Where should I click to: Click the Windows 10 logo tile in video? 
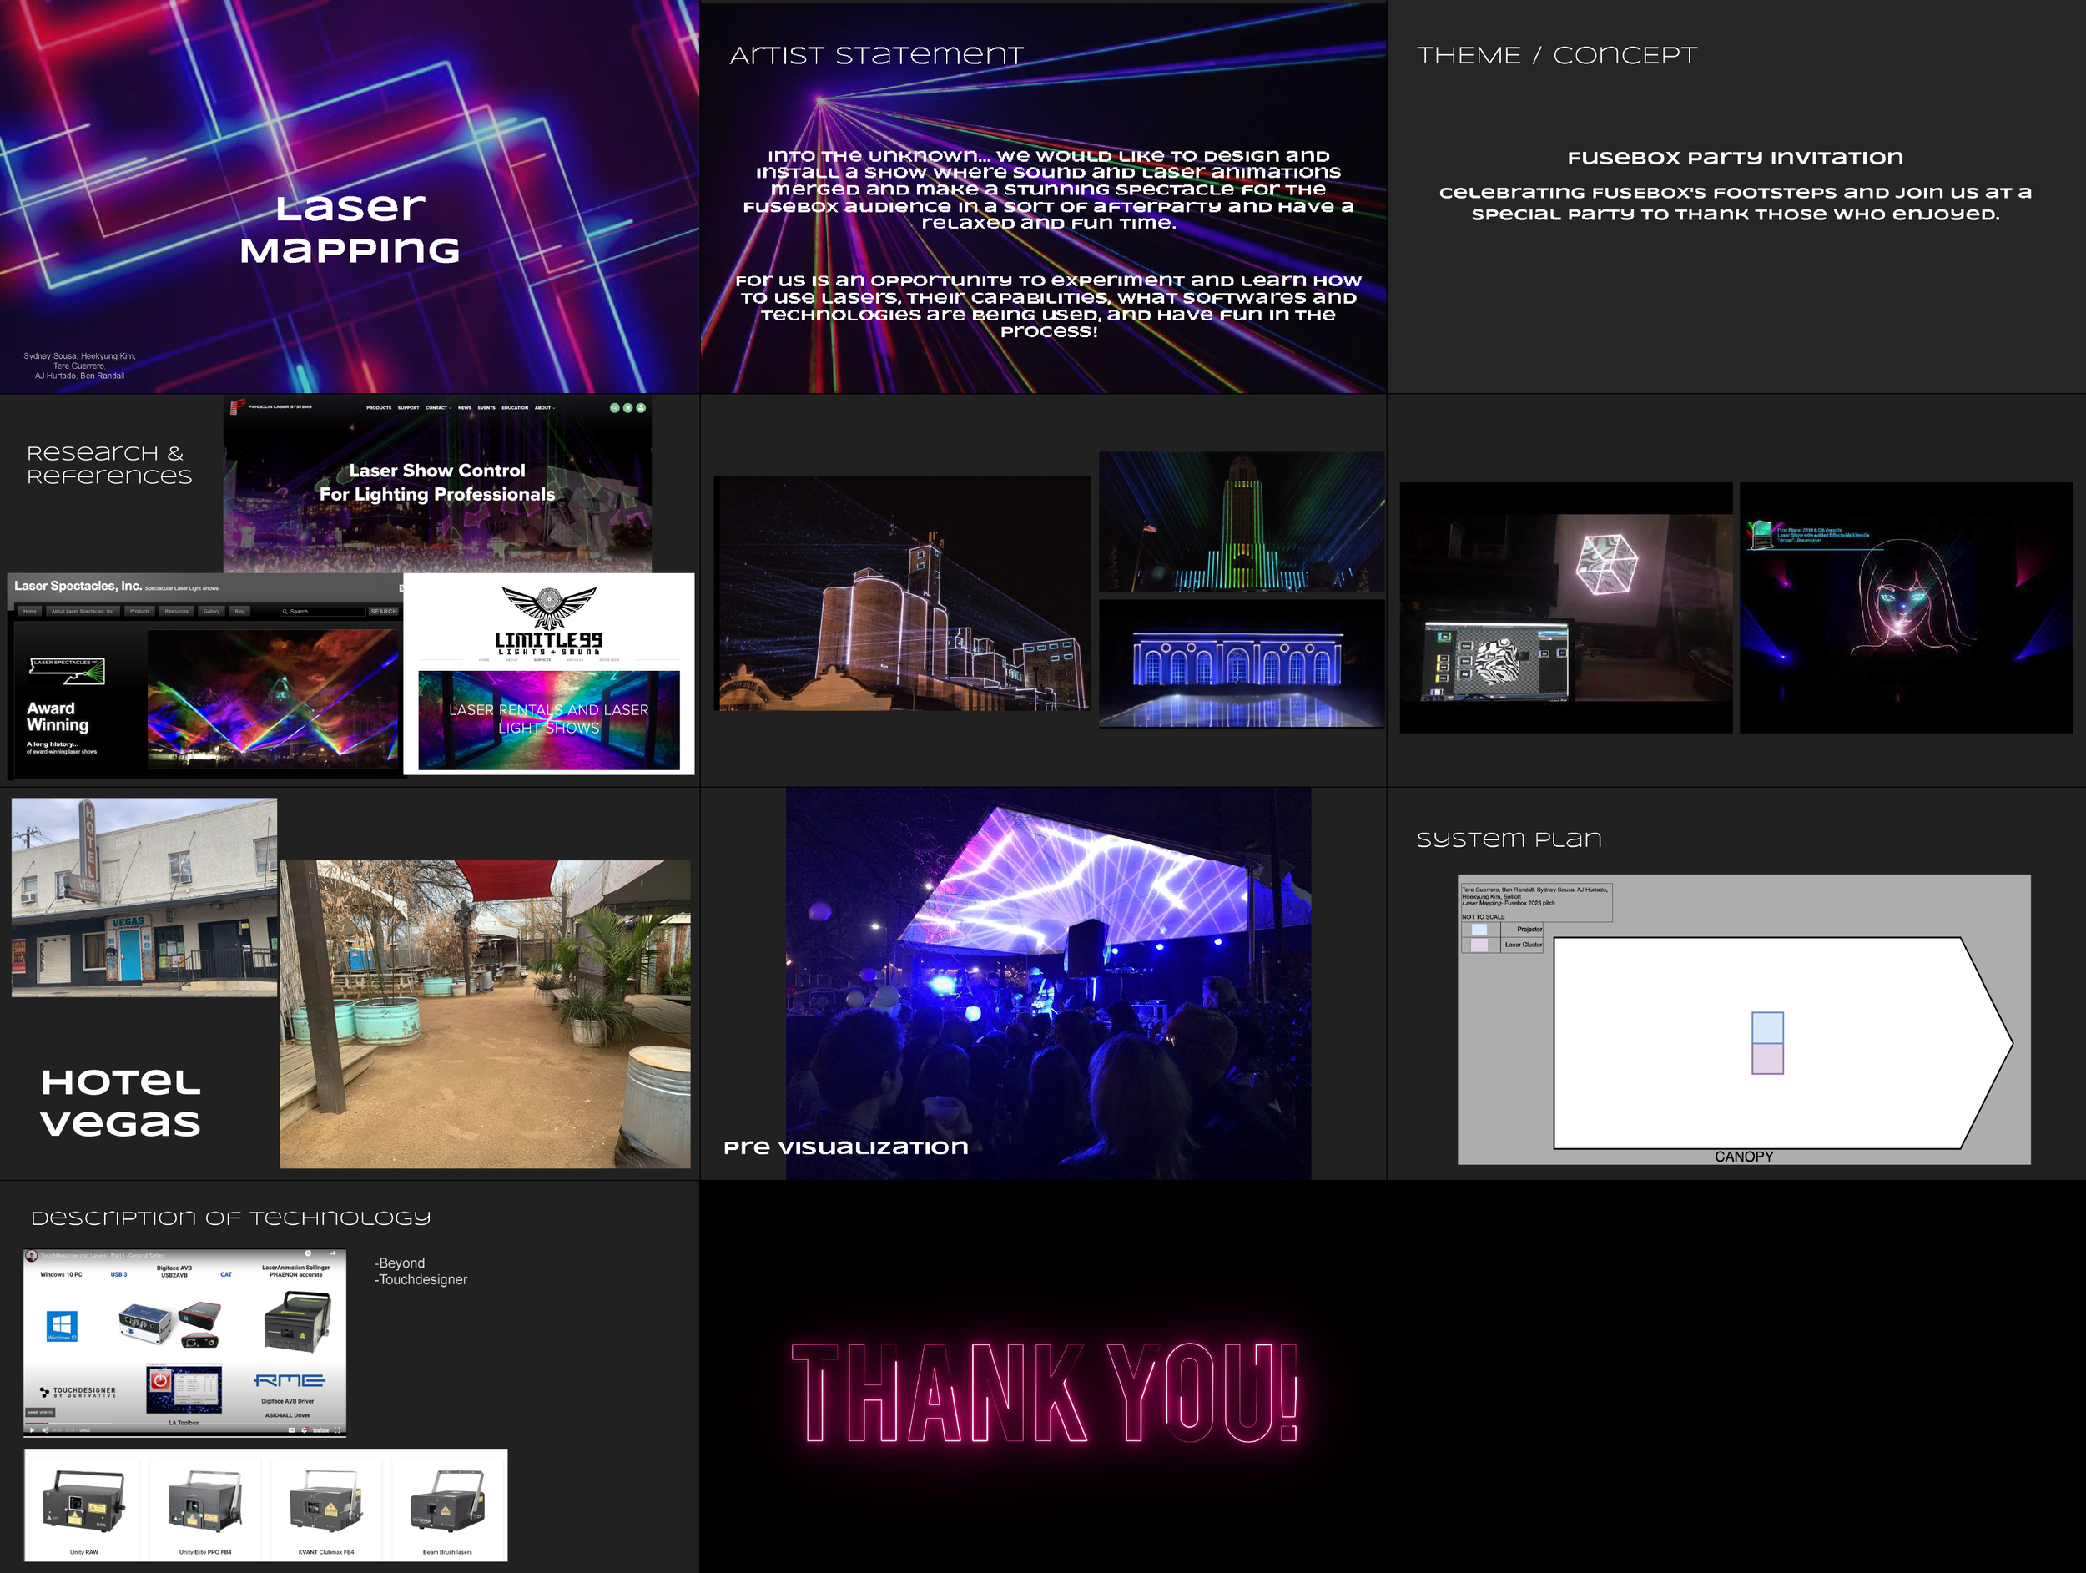pyautogui.click(x=63, y=1327)
